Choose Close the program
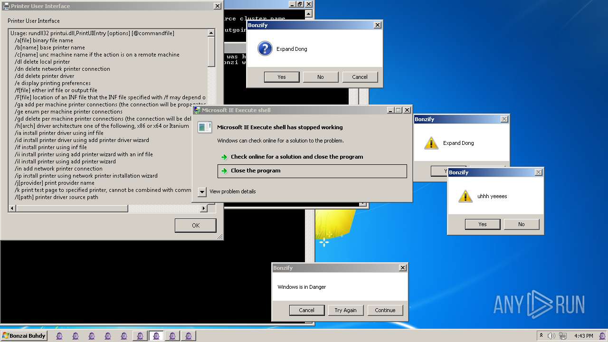 point(312,171)
